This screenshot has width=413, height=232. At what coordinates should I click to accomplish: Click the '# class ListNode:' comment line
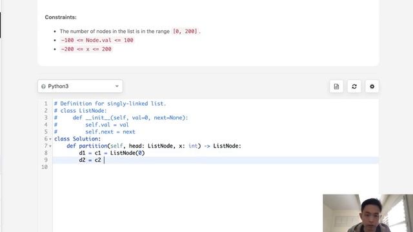tap(81, 111)
